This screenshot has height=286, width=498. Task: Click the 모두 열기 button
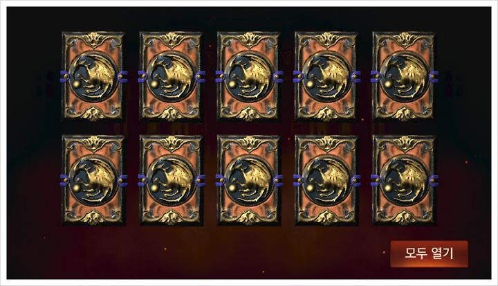pyautogui.click(x=429, y=254)
